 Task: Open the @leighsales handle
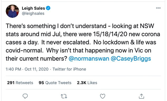[33, 13]
